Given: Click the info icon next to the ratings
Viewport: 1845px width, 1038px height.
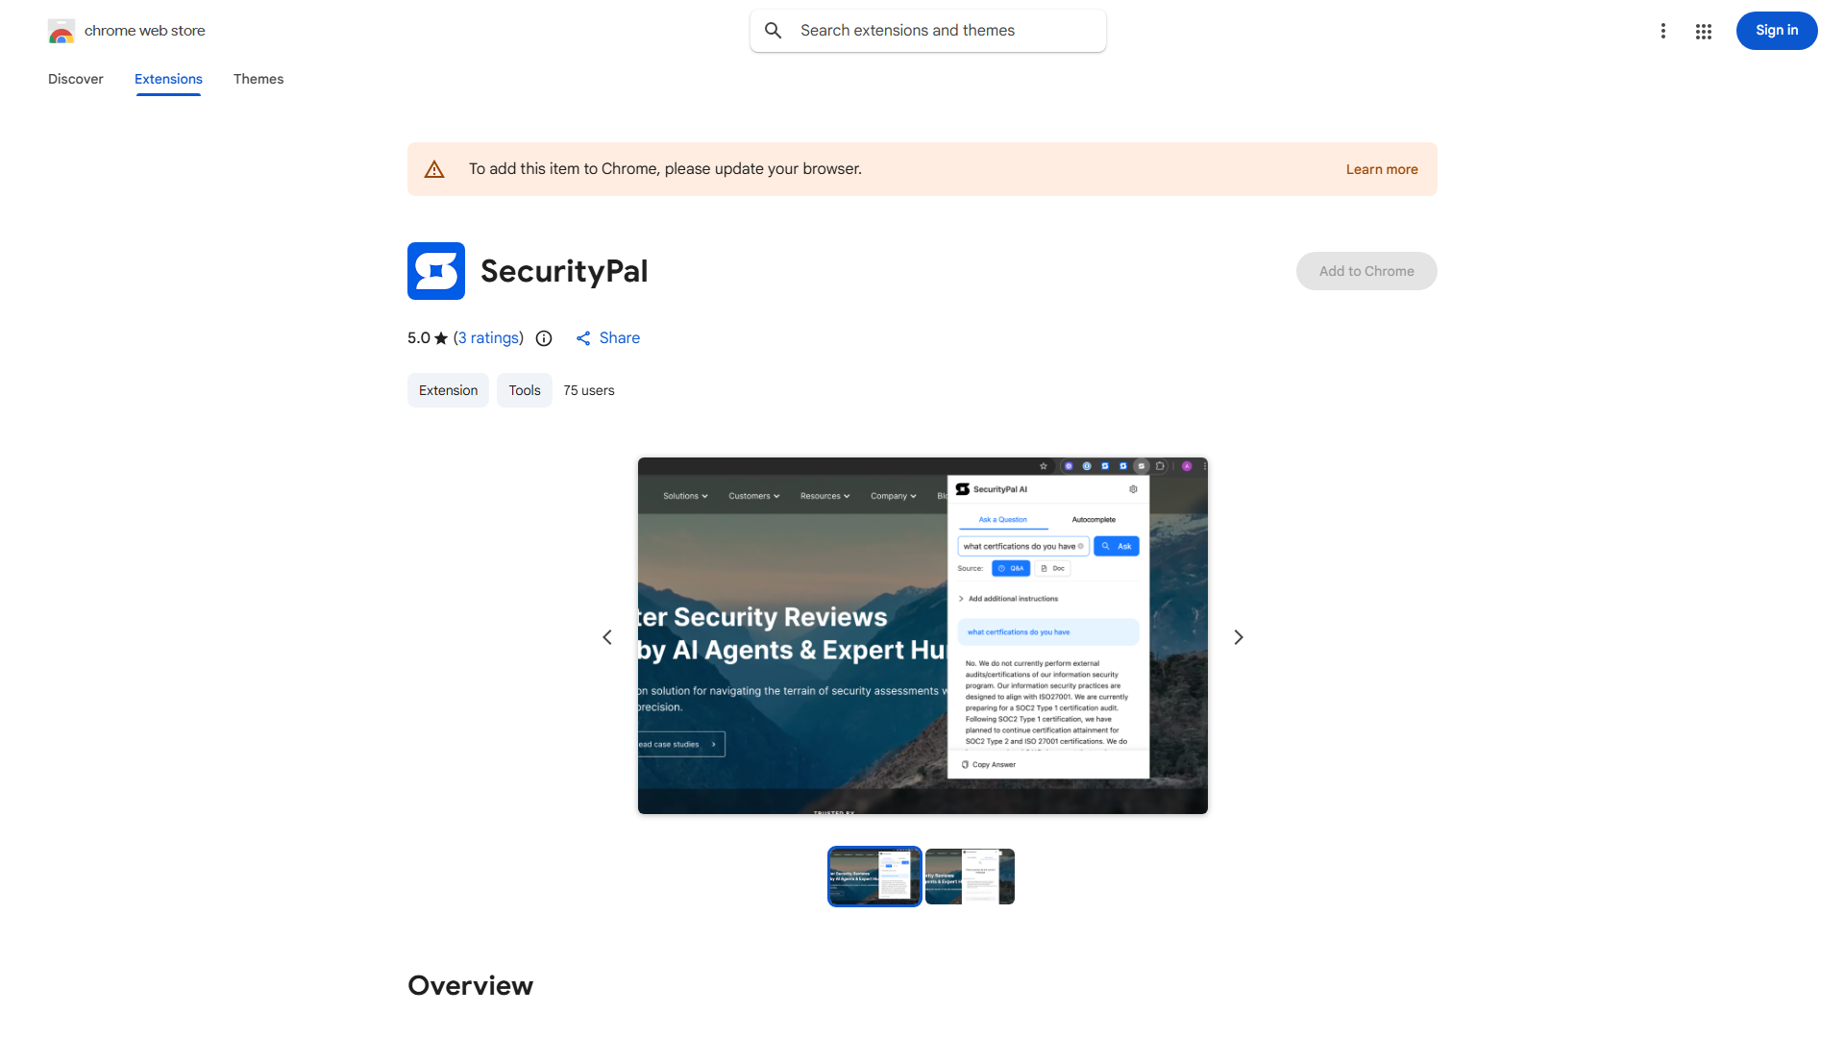Looking at the screenshot, I should click(544, 338).
